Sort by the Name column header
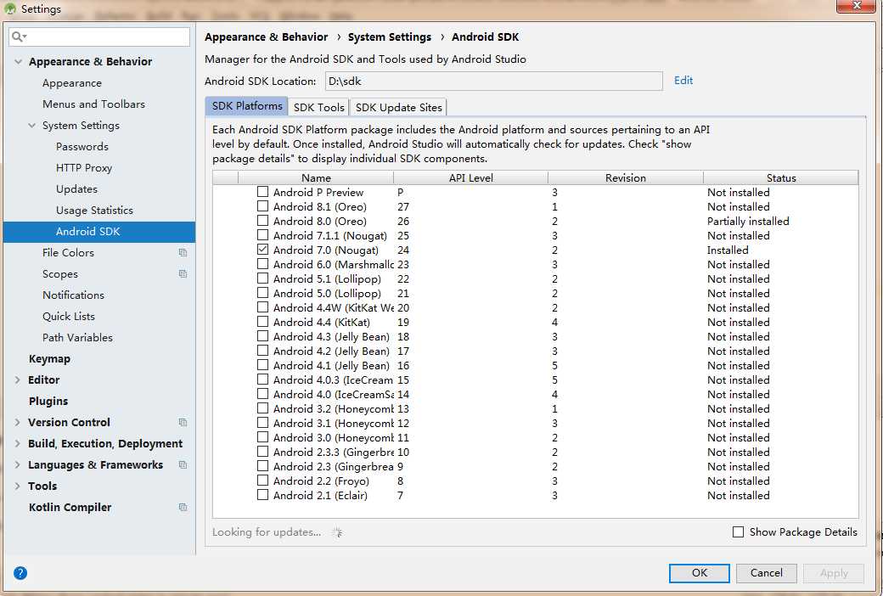Image resolution: width=883 pixels, height=596 pixels. coord(316,177)
